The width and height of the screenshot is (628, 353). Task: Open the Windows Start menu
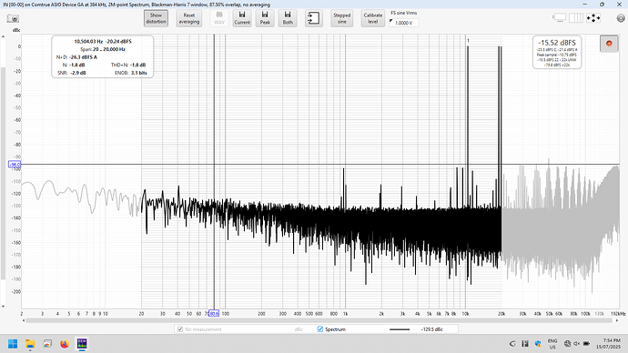click(x=13, y=344)
